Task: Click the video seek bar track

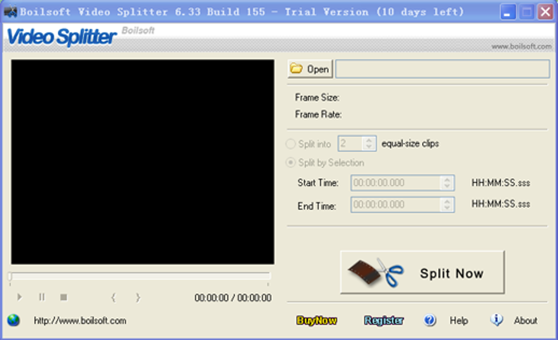Action: click(x=140, y=276)
